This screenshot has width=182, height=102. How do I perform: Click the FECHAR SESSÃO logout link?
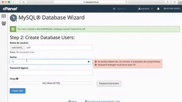tap(172, 8)
